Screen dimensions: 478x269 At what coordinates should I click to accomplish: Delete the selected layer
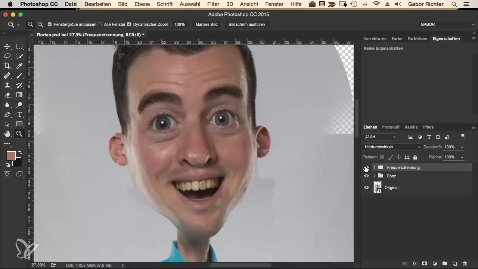[465, 263]
